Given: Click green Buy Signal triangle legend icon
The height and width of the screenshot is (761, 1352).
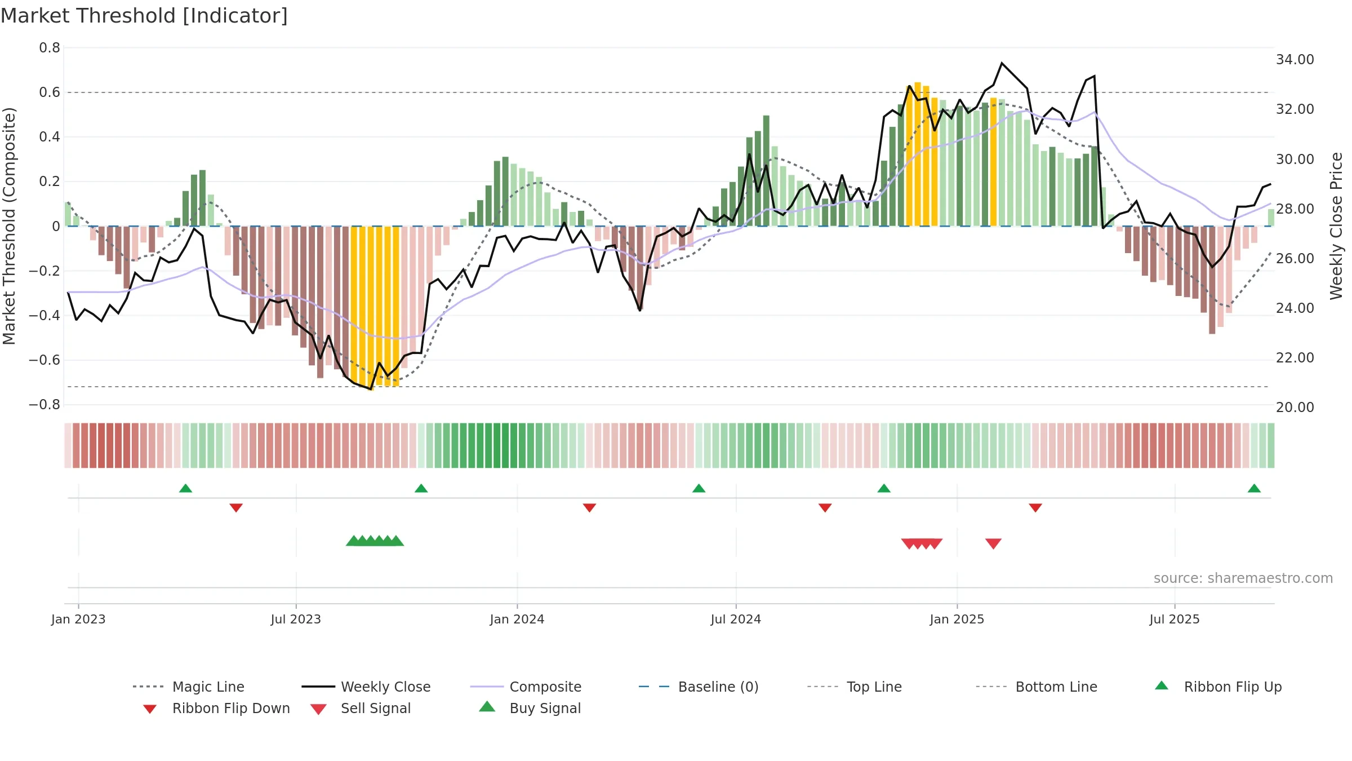Looking at the screenshot, I should tap(487, 706).
